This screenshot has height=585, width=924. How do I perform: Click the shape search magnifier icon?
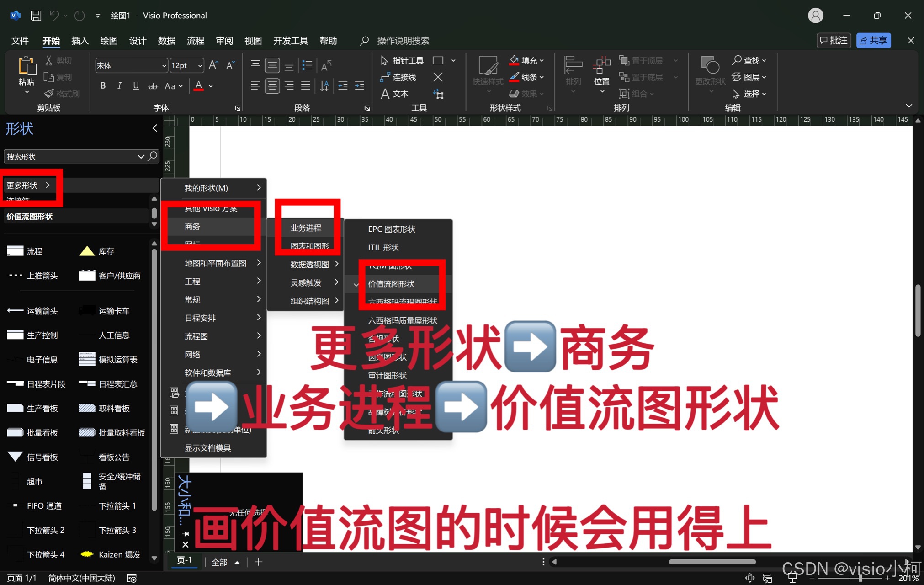[153, 156]
